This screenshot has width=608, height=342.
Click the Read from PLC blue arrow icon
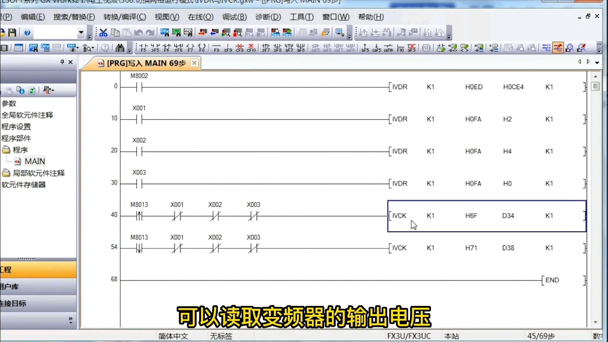tap(214, 33)
